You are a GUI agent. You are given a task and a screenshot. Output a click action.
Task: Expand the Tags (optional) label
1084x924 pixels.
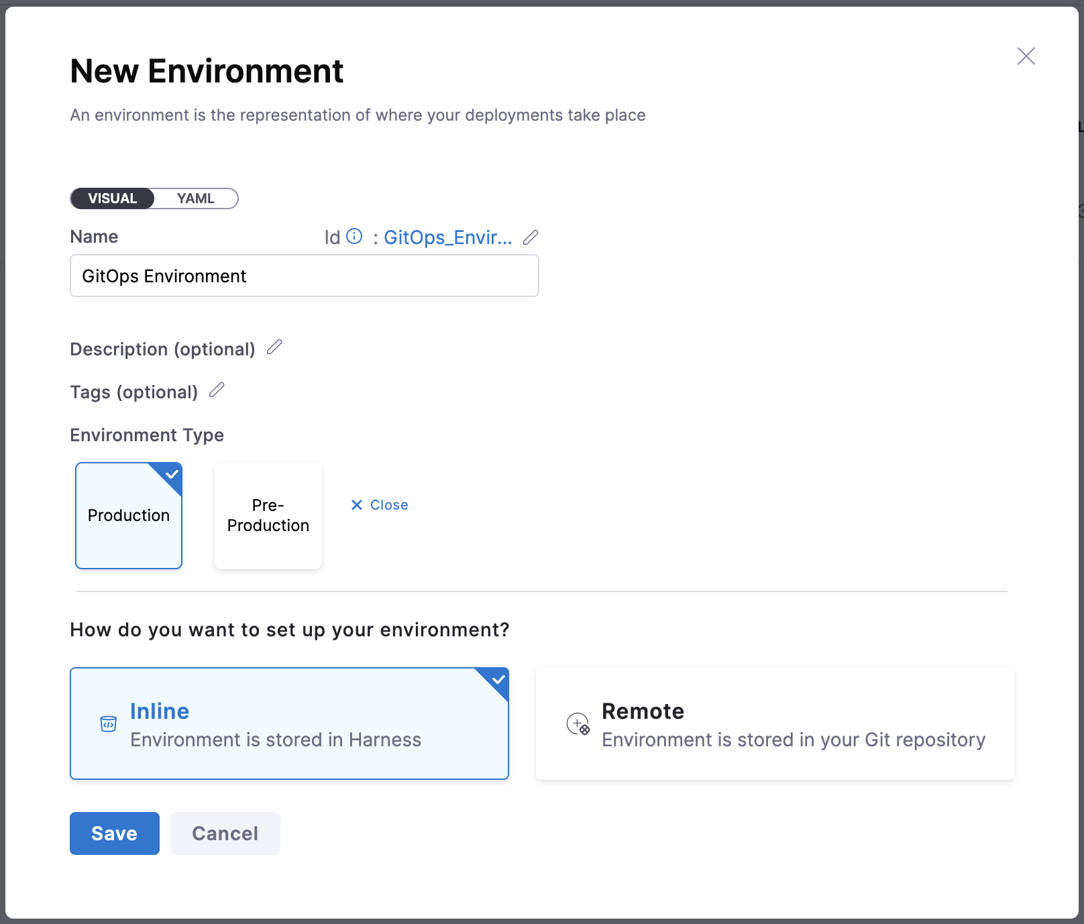(133, 392)
